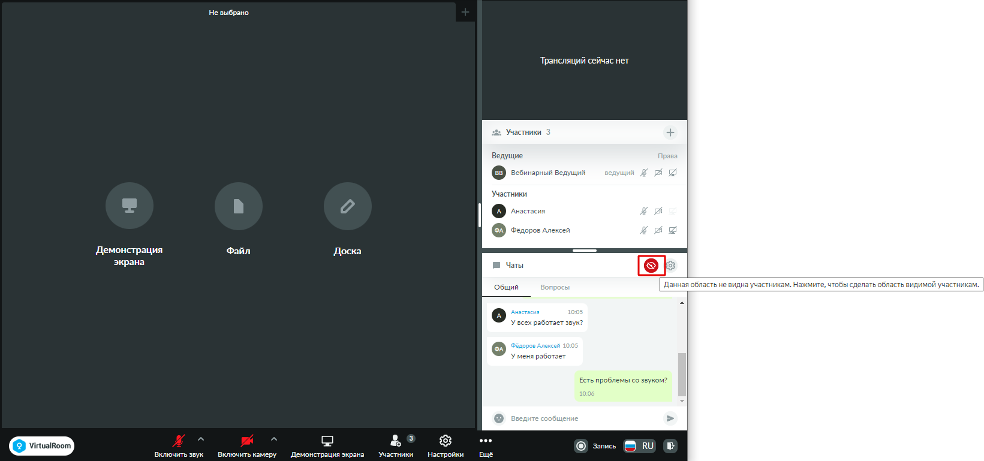984x461 pixels.
Task: Toggle microphone right for Вебинарный Ведущий
Action: pyautogui.click(x=644, y=173)
